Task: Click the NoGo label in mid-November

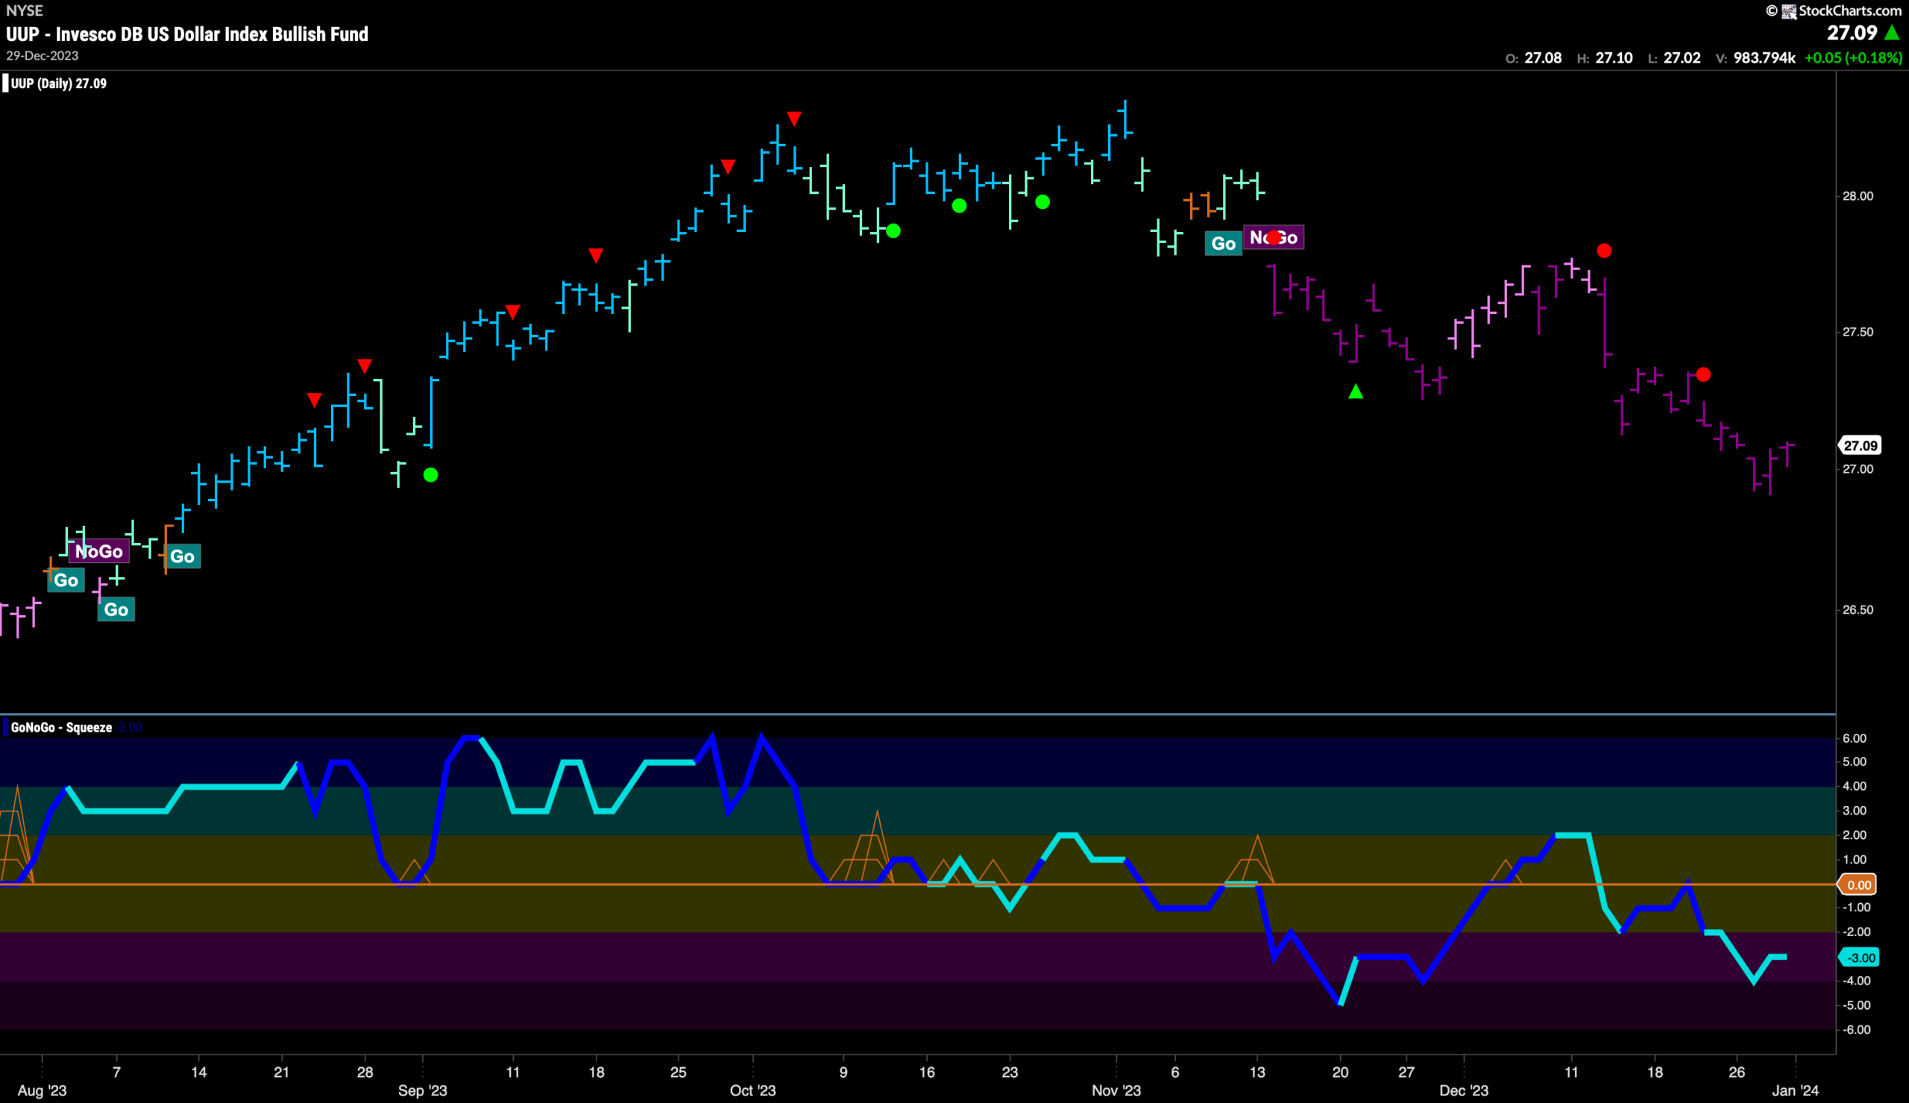Action: [1274, 238]
